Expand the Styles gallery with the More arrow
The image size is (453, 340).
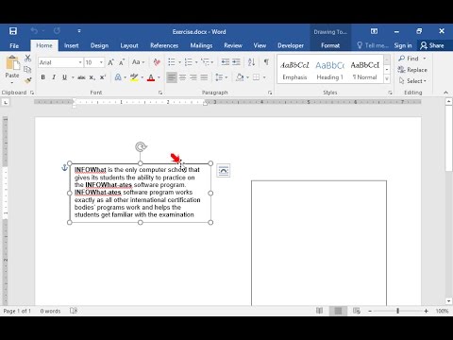click(x=387, y=78)
